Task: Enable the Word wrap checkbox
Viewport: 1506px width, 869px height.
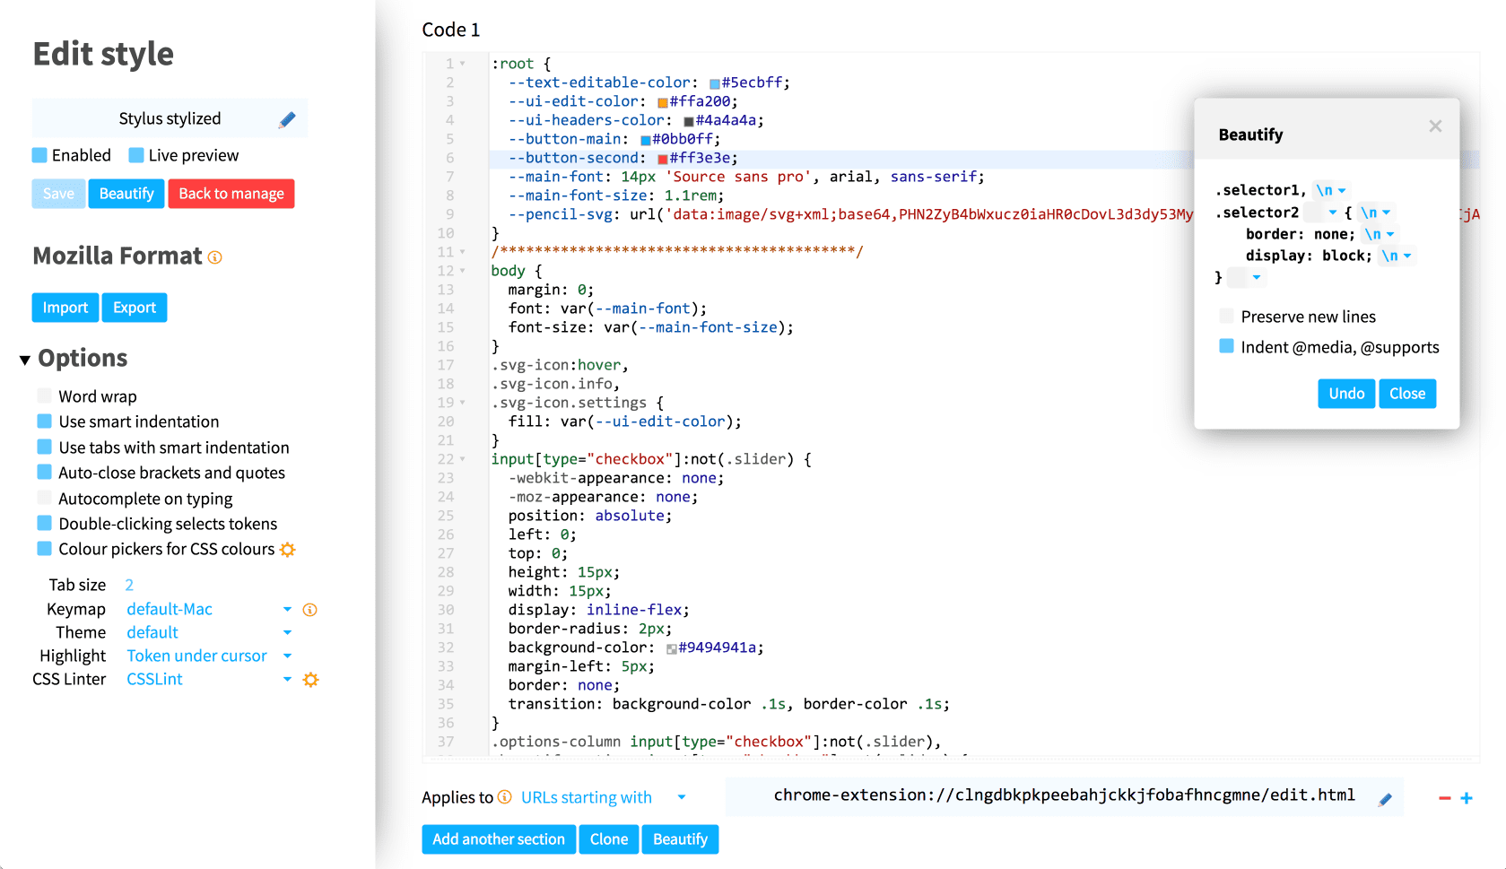Action: (44, 395)
